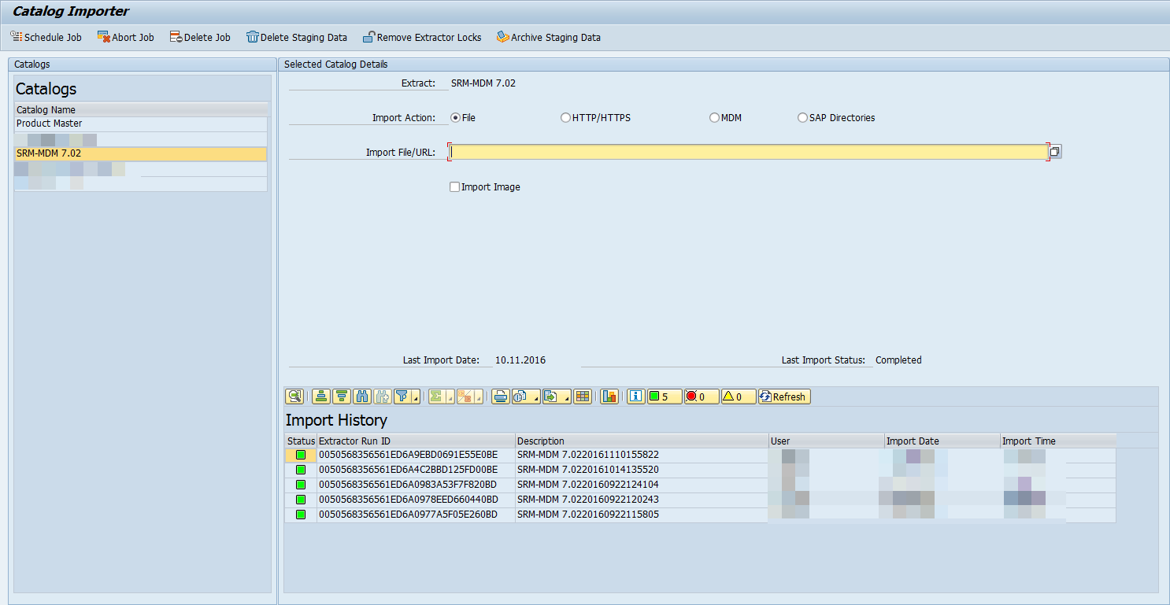Open the filter dropdown arrow
The image size is (1170, 605).
416,397
